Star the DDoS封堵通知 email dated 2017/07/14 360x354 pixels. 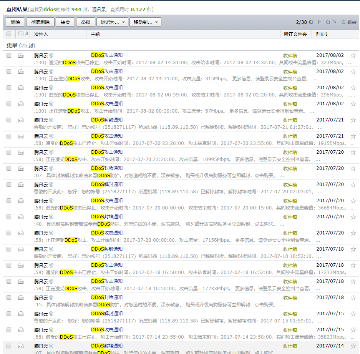[353, 346]
